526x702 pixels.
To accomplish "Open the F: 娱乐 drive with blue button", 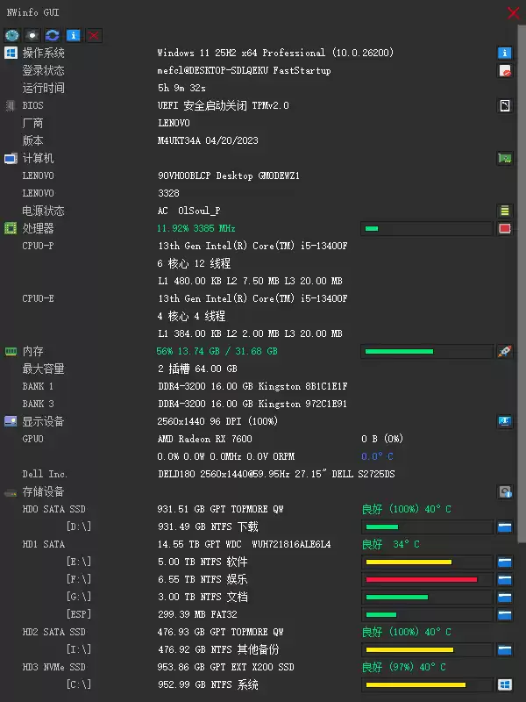I will pyautogui.click(x=504, y=579).
